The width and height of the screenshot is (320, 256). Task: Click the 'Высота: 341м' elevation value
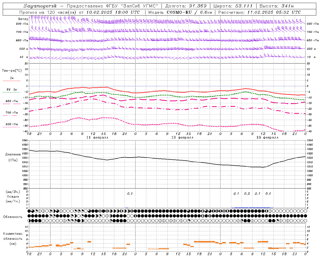pyautogui.click(x=276, y=6)
